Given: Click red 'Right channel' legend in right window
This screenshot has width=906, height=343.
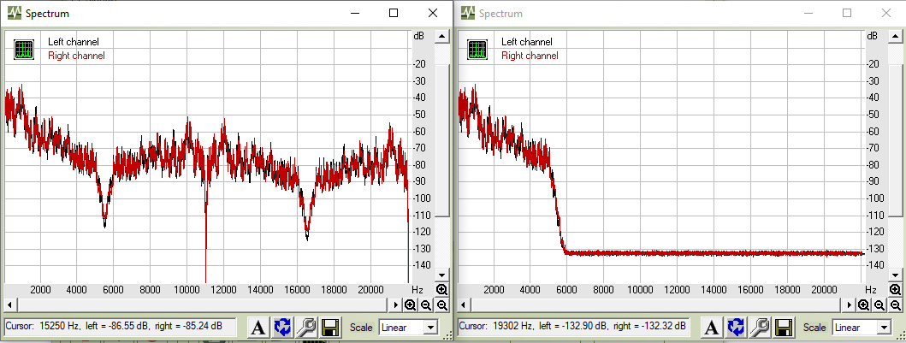Looking at the screenshot, I should [530, 56].
